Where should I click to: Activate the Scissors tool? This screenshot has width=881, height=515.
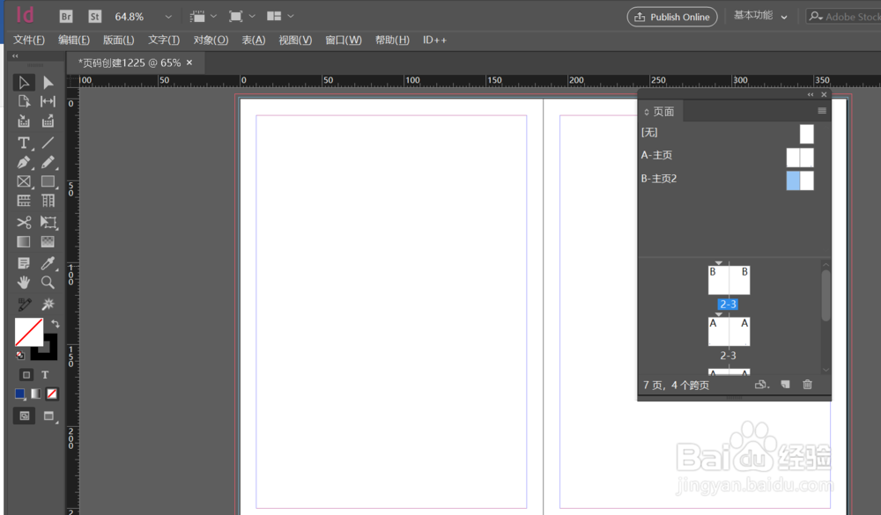24,223
